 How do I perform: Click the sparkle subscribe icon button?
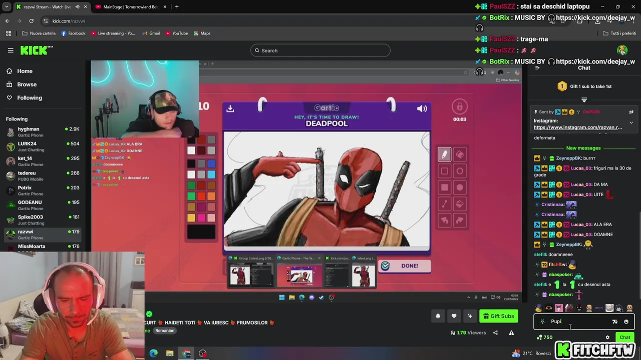pyautogui.click(x=470, y=316)
